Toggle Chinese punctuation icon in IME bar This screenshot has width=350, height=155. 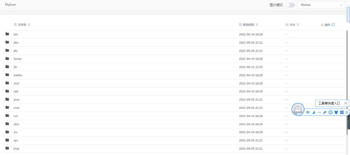[x=319, y=112]
